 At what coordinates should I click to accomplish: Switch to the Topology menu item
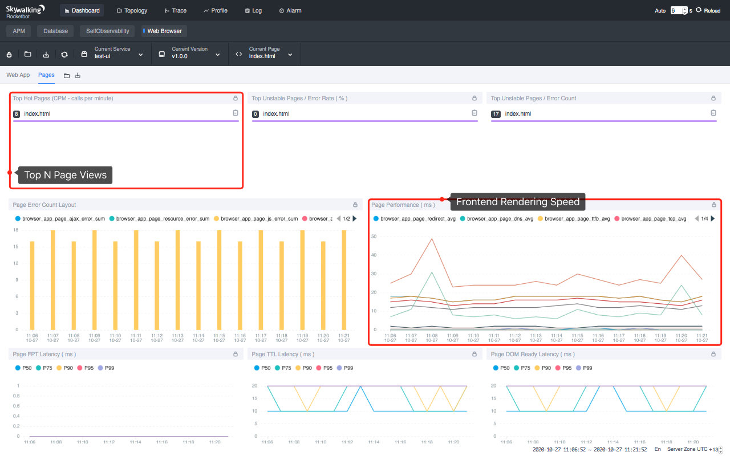point(132,10)
